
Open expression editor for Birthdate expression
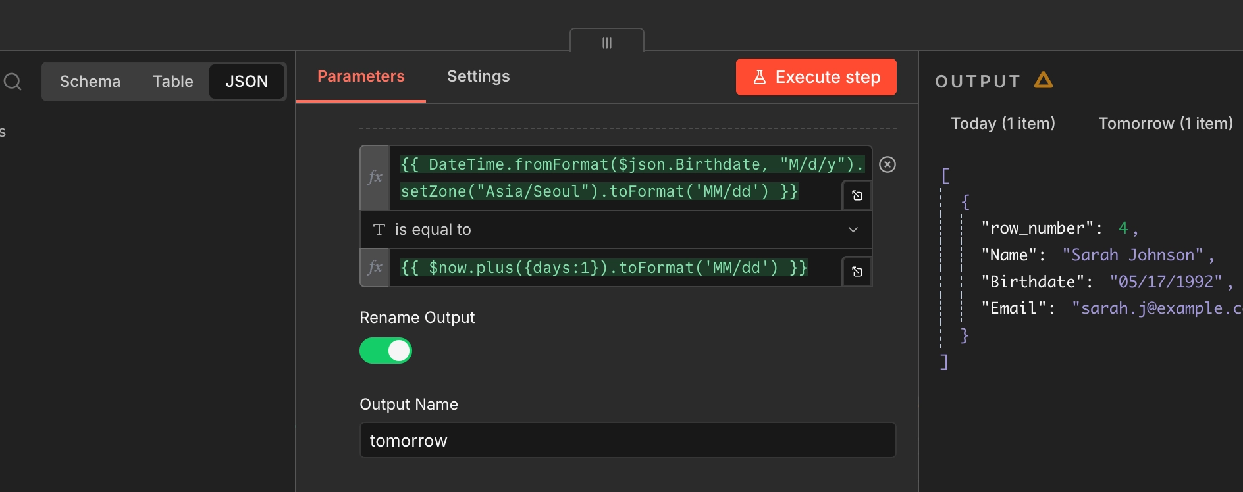click(857, 195)
